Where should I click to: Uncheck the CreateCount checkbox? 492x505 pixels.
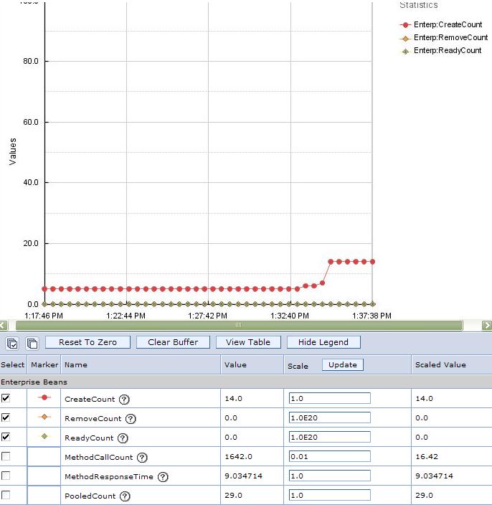point(6,398)
